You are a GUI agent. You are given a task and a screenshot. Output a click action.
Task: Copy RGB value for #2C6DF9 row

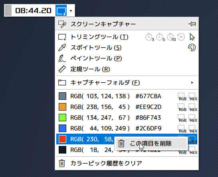pos(182,129)
